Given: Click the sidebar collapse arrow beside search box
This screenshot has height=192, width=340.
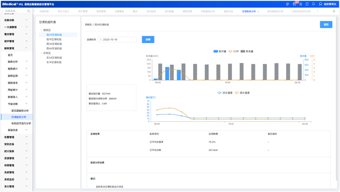Looking at the screenshot, I should click(x=34, y=11).
